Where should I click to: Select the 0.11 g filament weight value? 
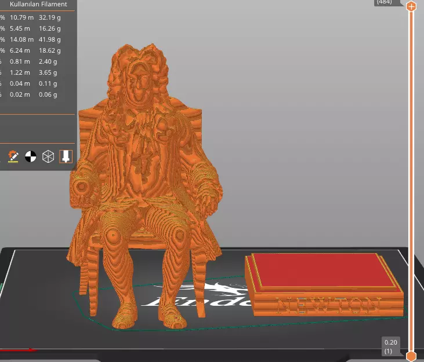(x=48, y=83)
